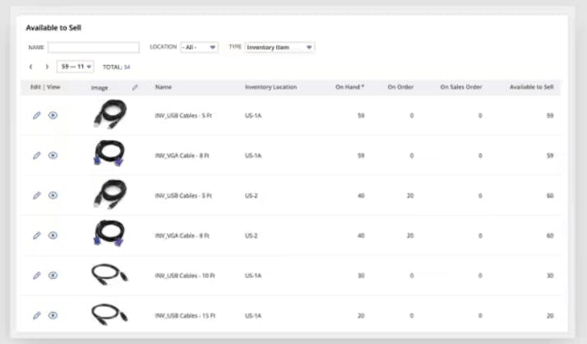Screen dimensions: 587x344
Task: Click US-1A location in the USB Cables 15 Ft row
Action: tap(253, 316)
